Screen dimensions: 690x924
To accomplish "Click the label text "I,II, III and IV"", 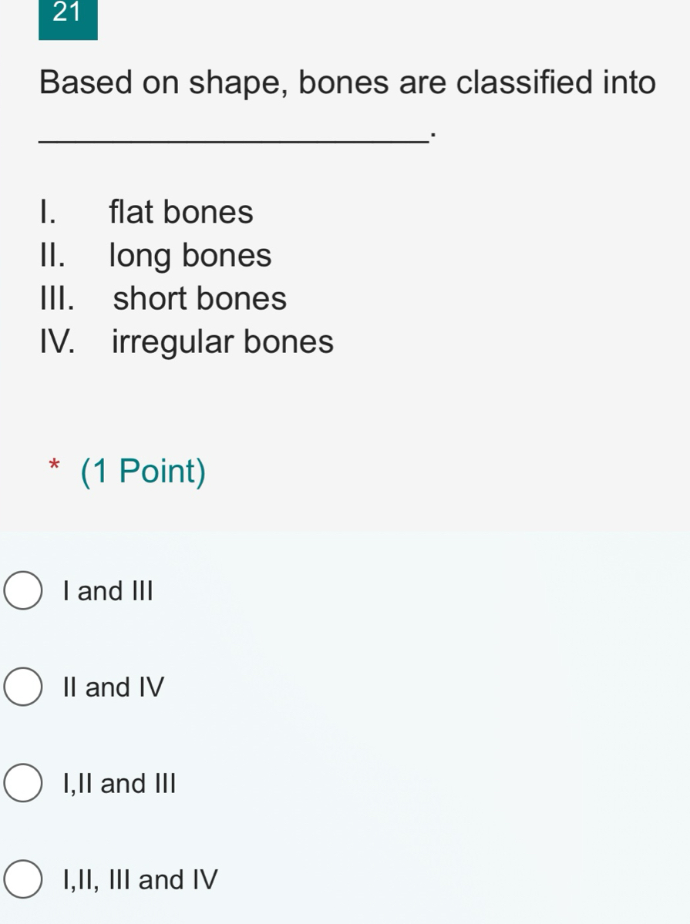I will click(140, 879).
